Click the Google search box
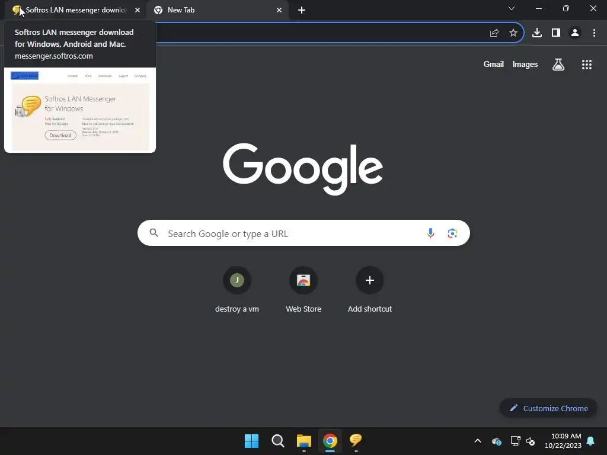 pos(303,233)
